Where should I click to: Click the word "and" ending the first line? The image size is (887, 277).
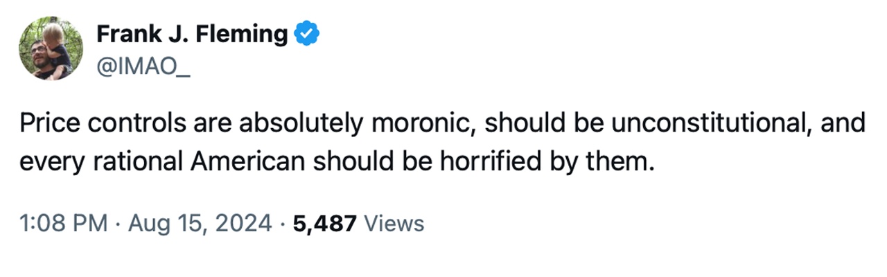(x=846, y=124)
